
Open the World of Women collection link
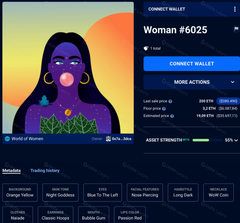(x=27, y=139)
